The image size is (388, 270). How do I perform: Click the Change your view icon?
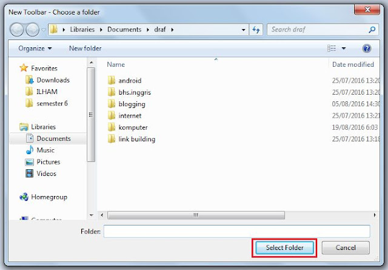[x=332, y=49]
